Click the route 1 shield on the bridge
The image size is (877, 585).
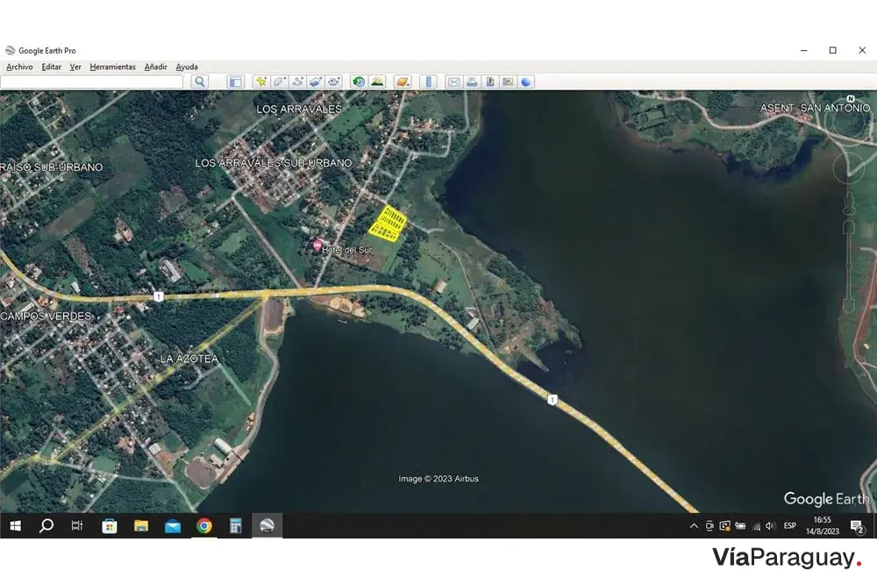point(553,399)
